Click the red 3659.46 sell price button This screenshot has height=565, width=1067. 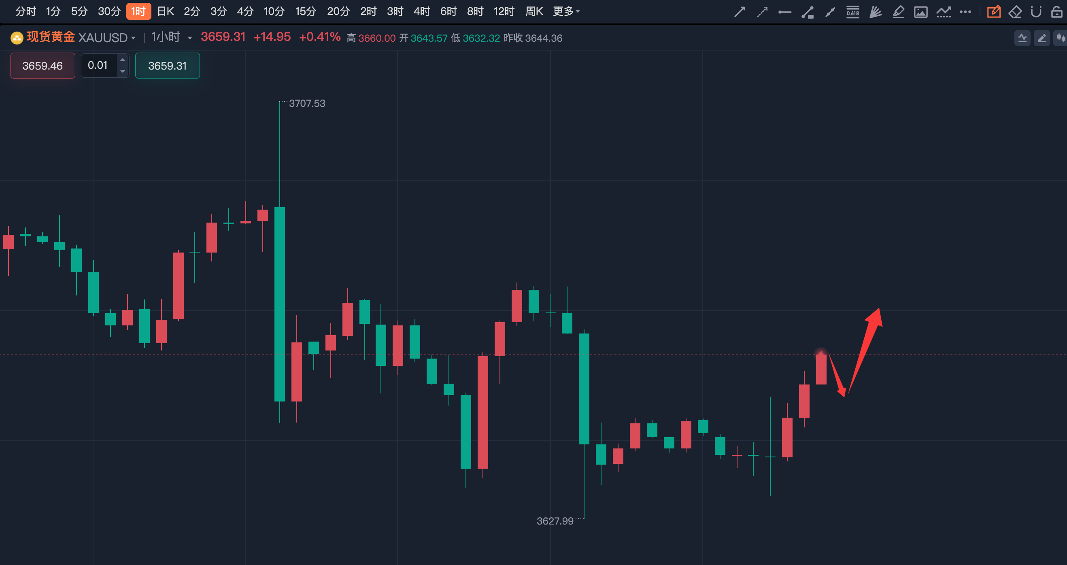[x=43, y=66]
